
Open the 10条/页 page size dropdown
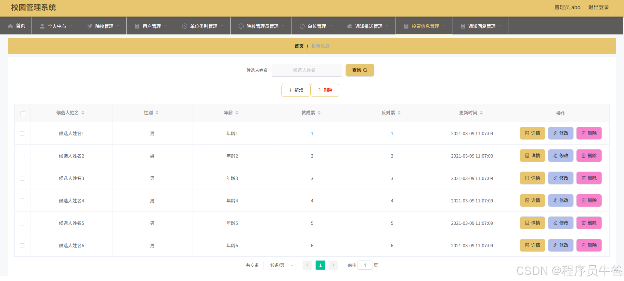coord(280,265)
